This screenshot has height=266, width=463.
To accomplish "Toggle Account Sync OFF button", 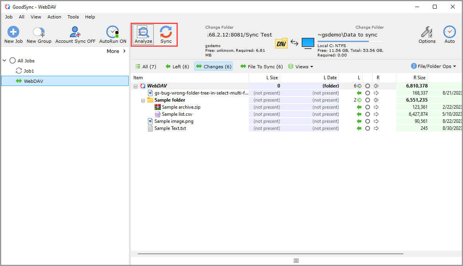I will (x=75, y=35).
